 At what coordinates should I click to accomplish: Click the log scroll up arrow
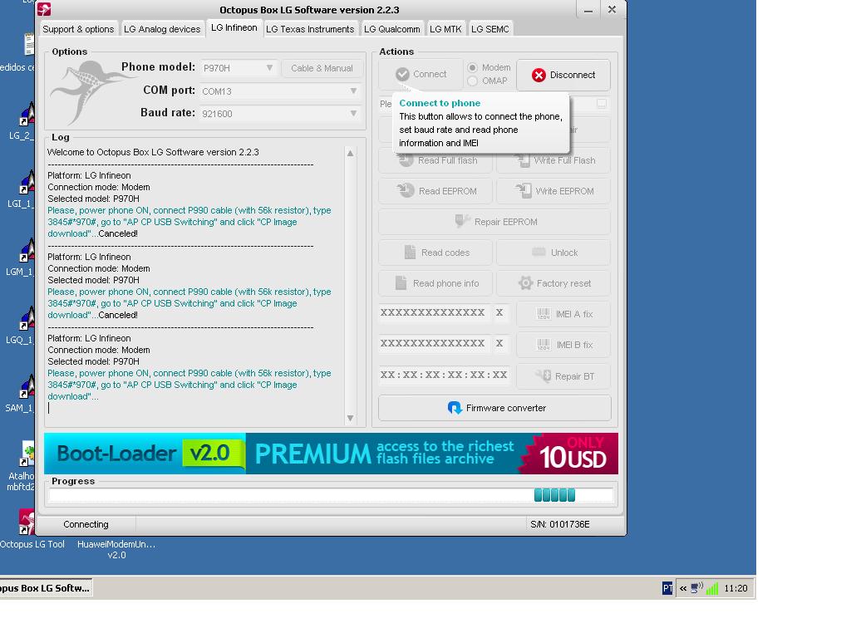pos(351,154)
